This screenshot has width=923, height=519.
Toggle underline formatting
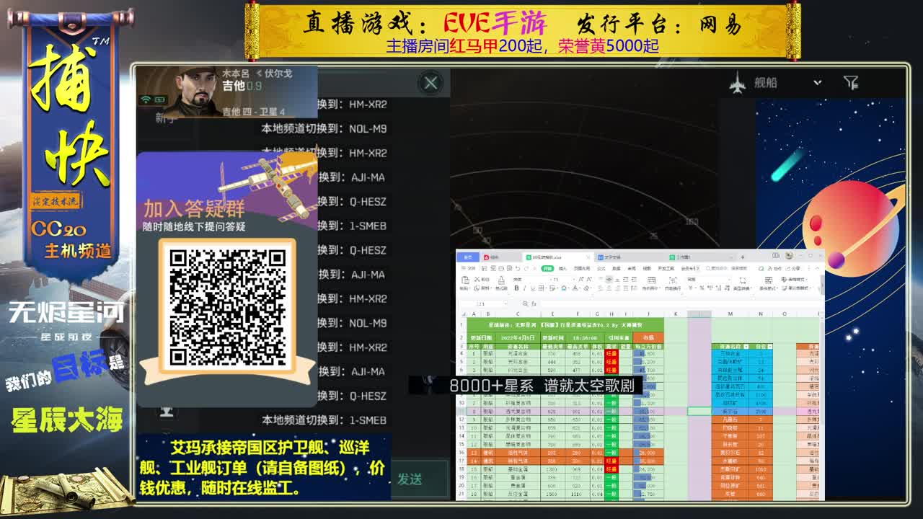[x=534, y=288]
